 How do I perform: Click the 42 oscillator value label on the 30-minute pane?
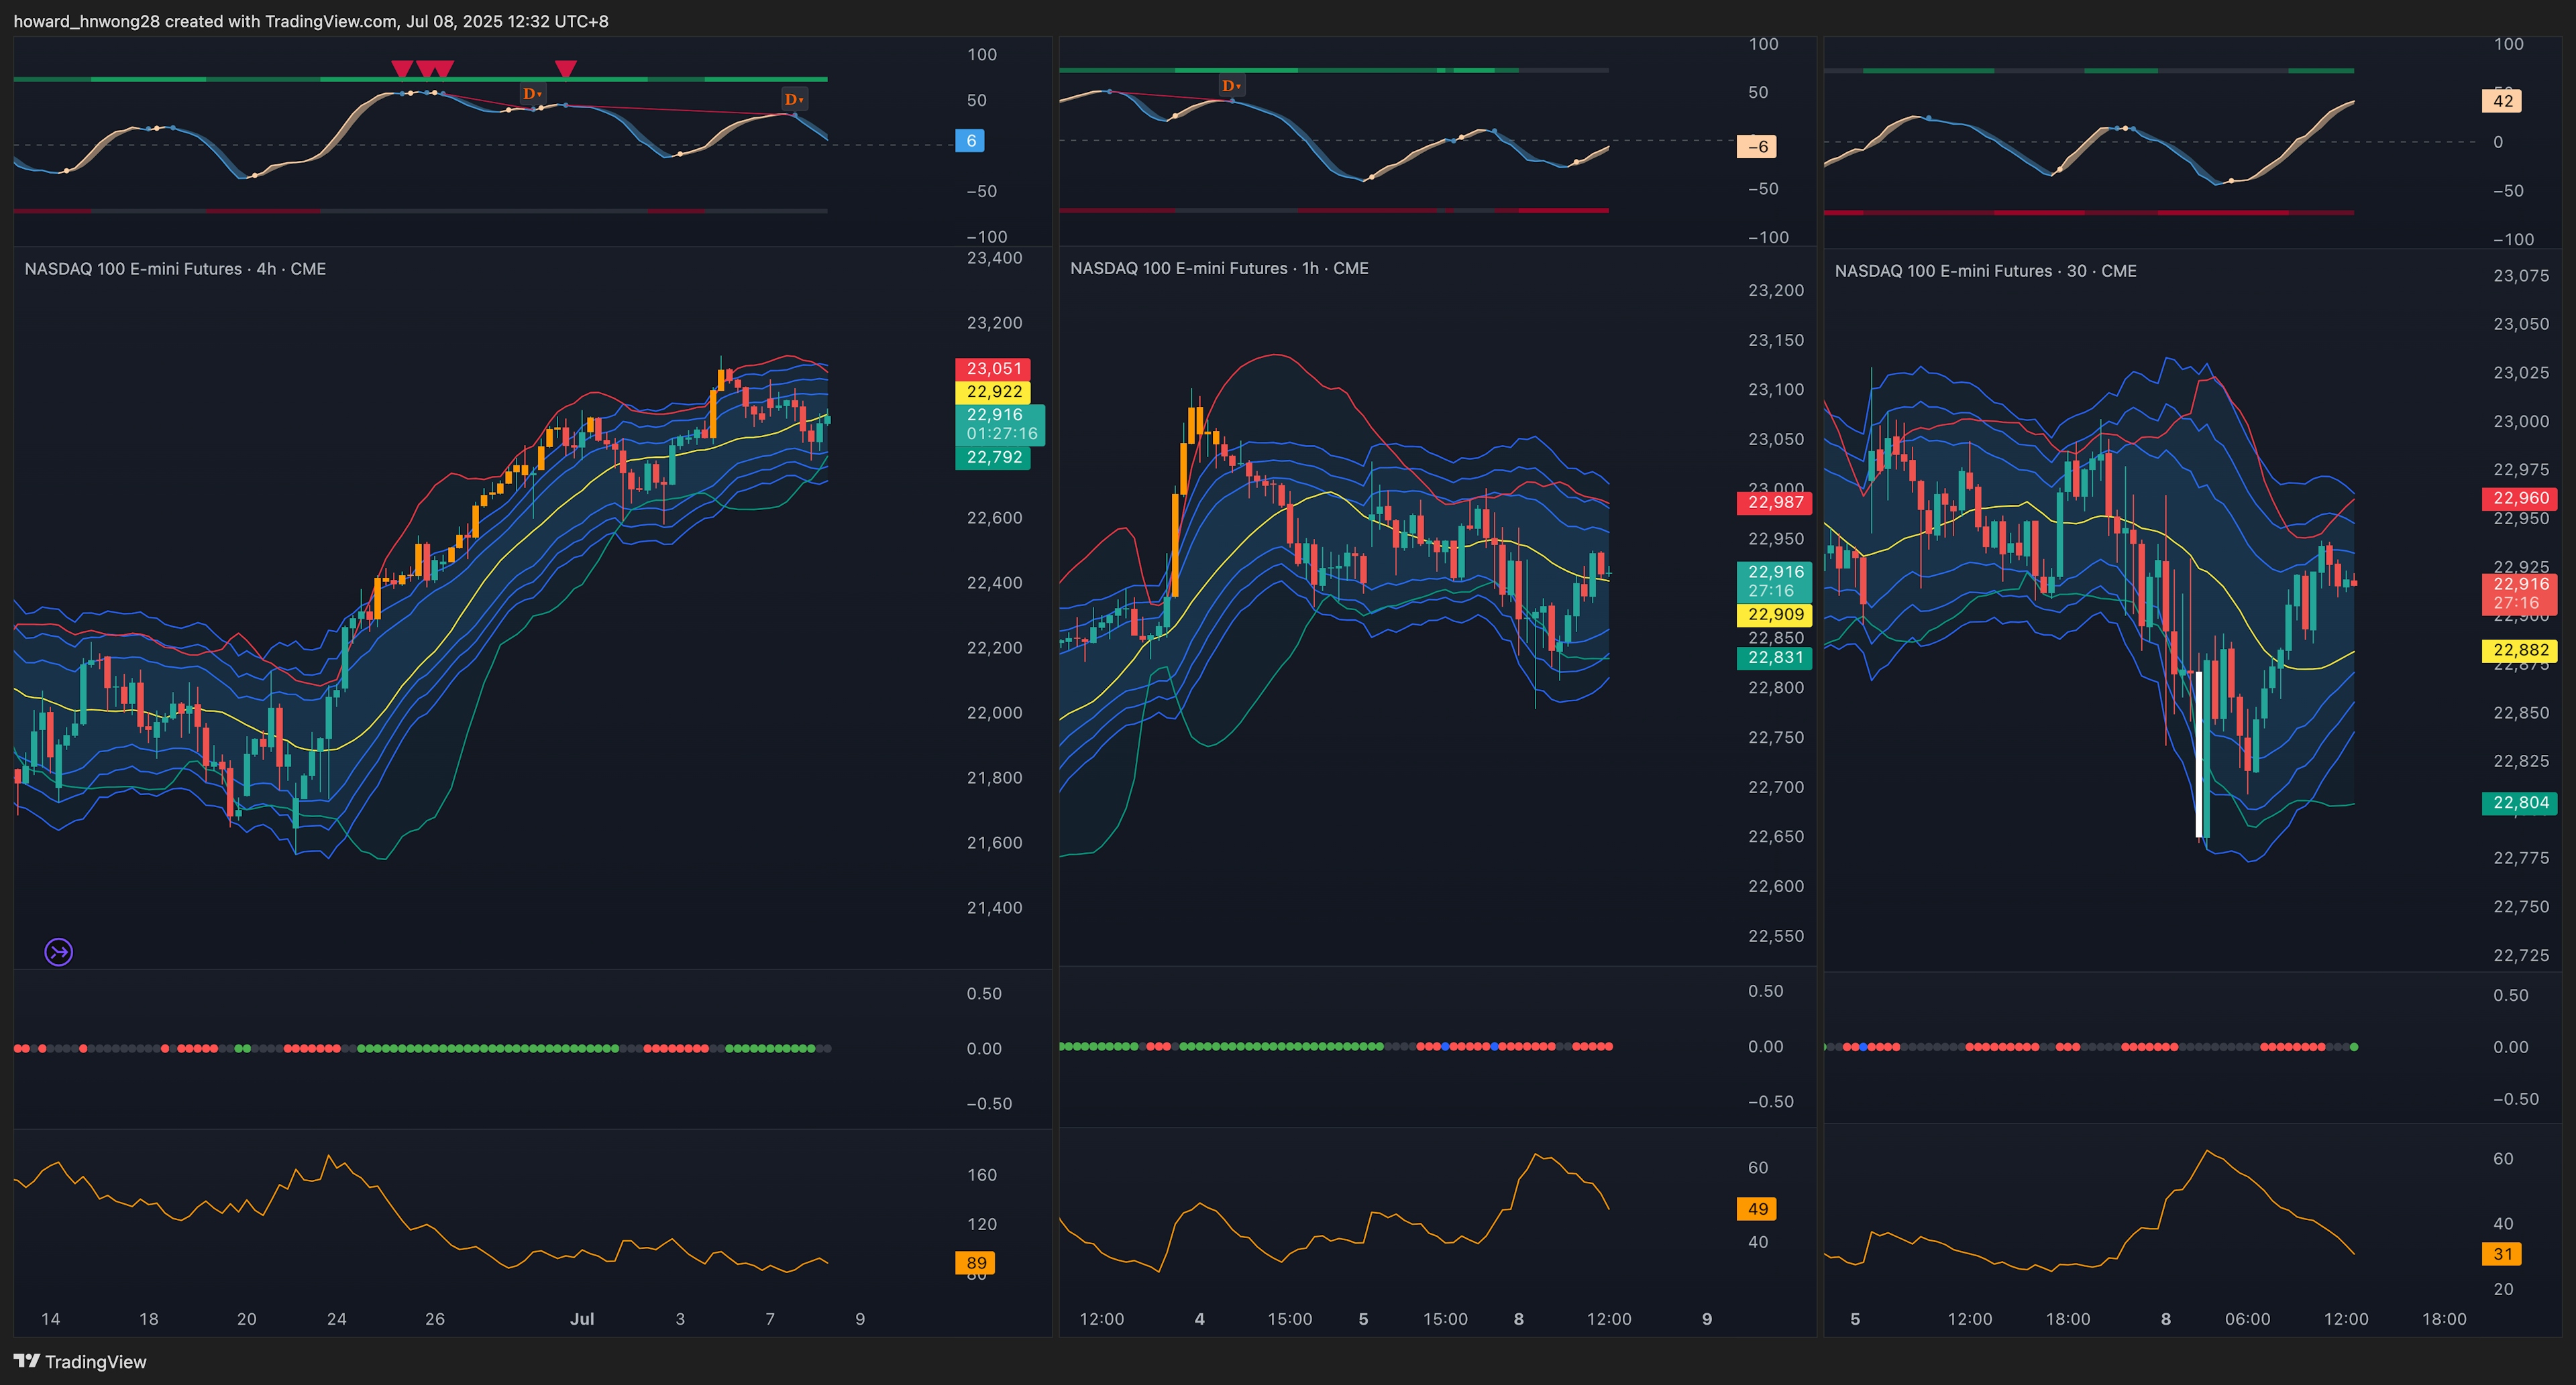pos(2502,101)
